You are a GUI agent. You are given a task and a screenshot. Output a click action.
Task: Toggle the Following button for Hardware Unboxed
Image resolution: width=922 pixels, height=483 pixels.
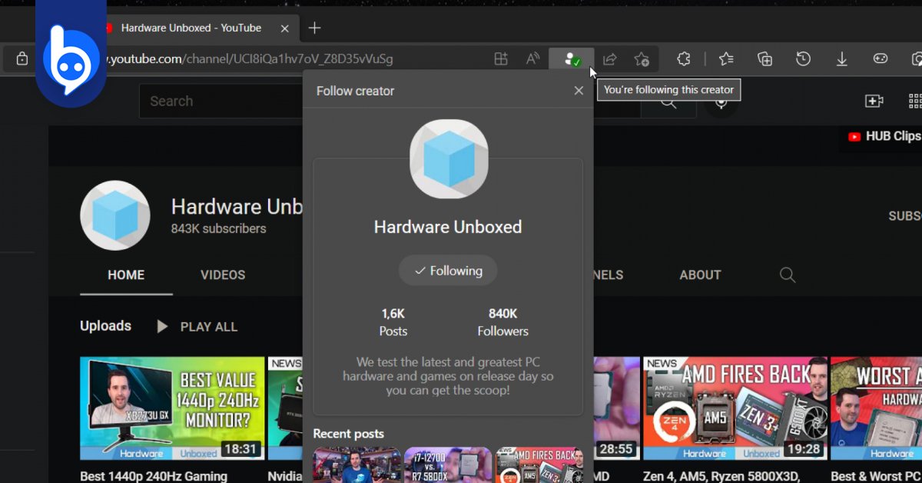[x=448, y=271]
